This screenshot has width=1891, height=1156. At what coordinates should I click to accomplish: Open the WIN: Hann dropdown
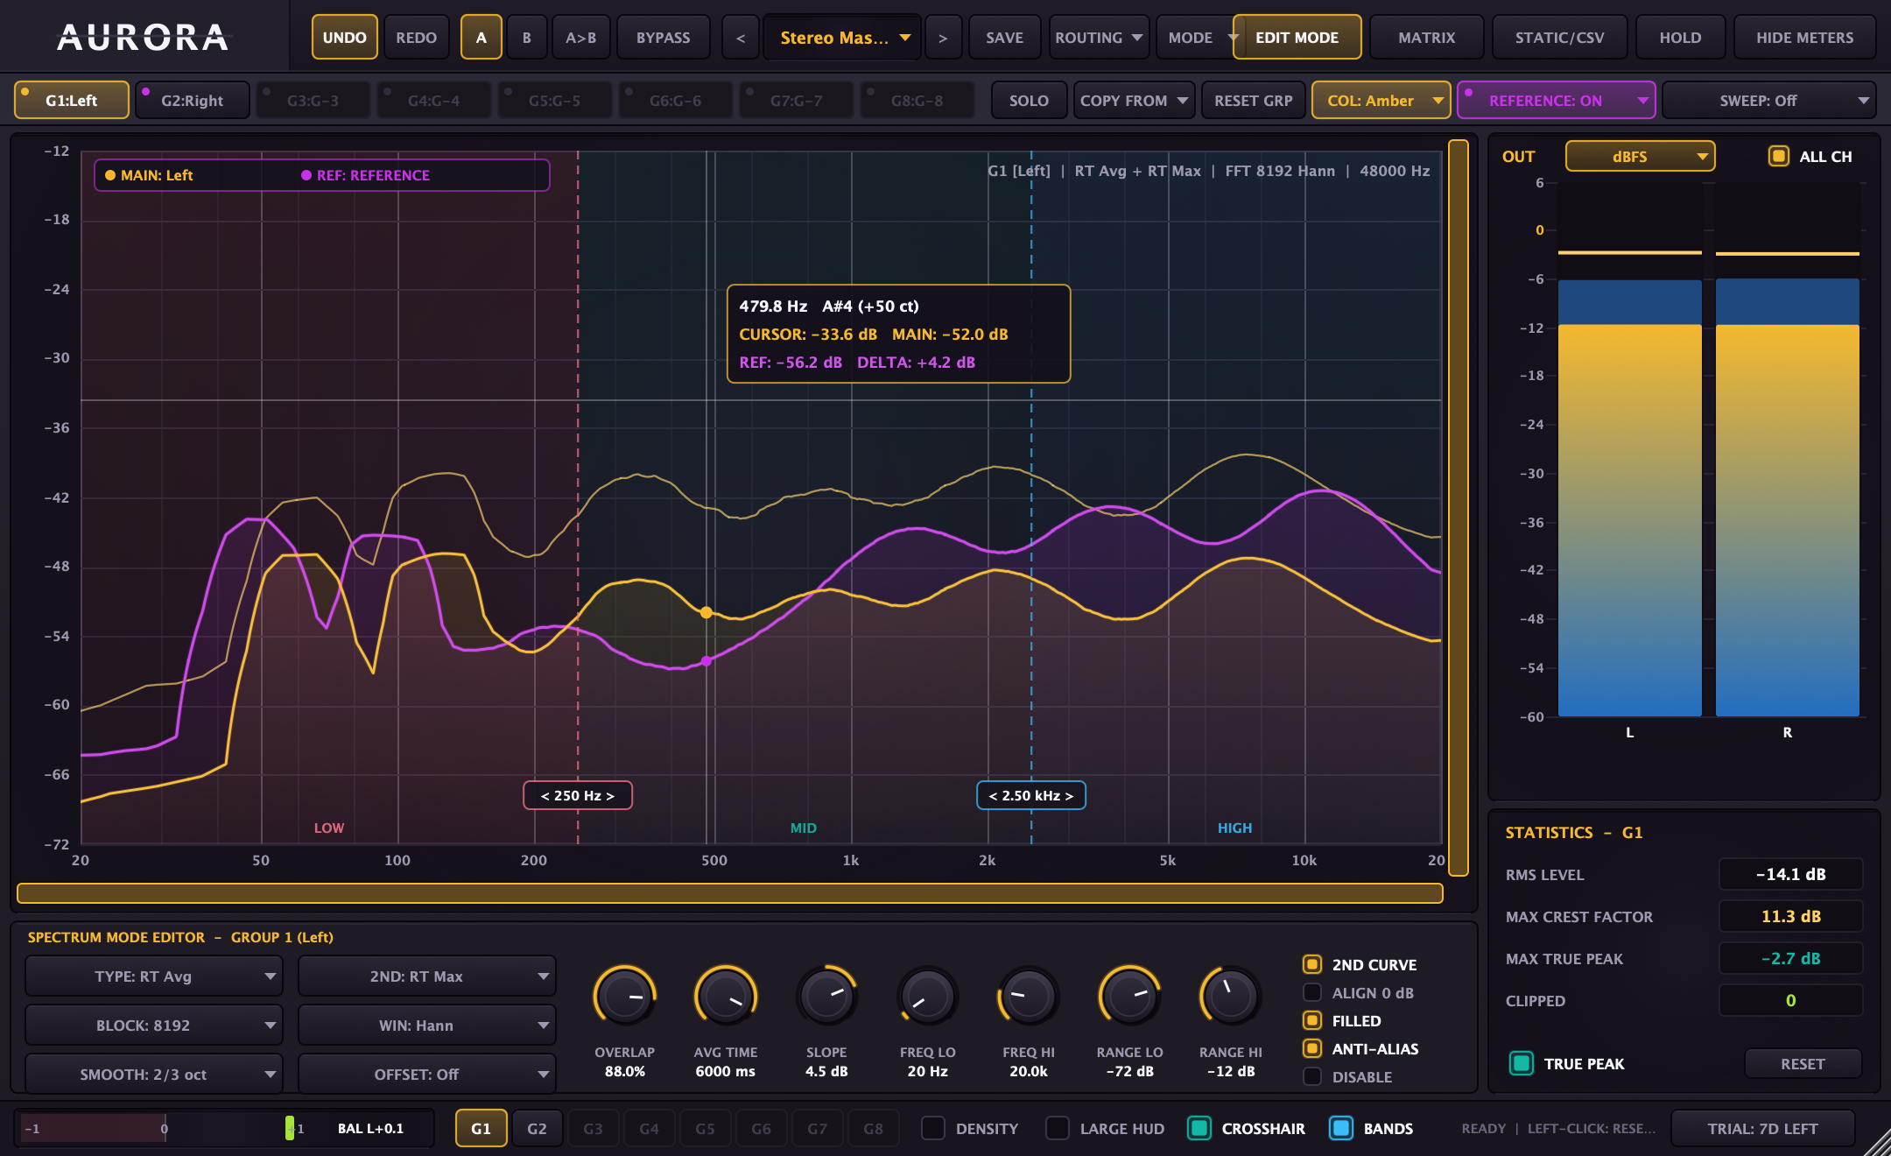point(427,1025)
